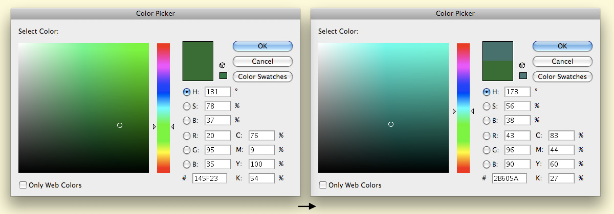
Task: Select the R radio button beside value 43
Action: (x=487, y=136)
